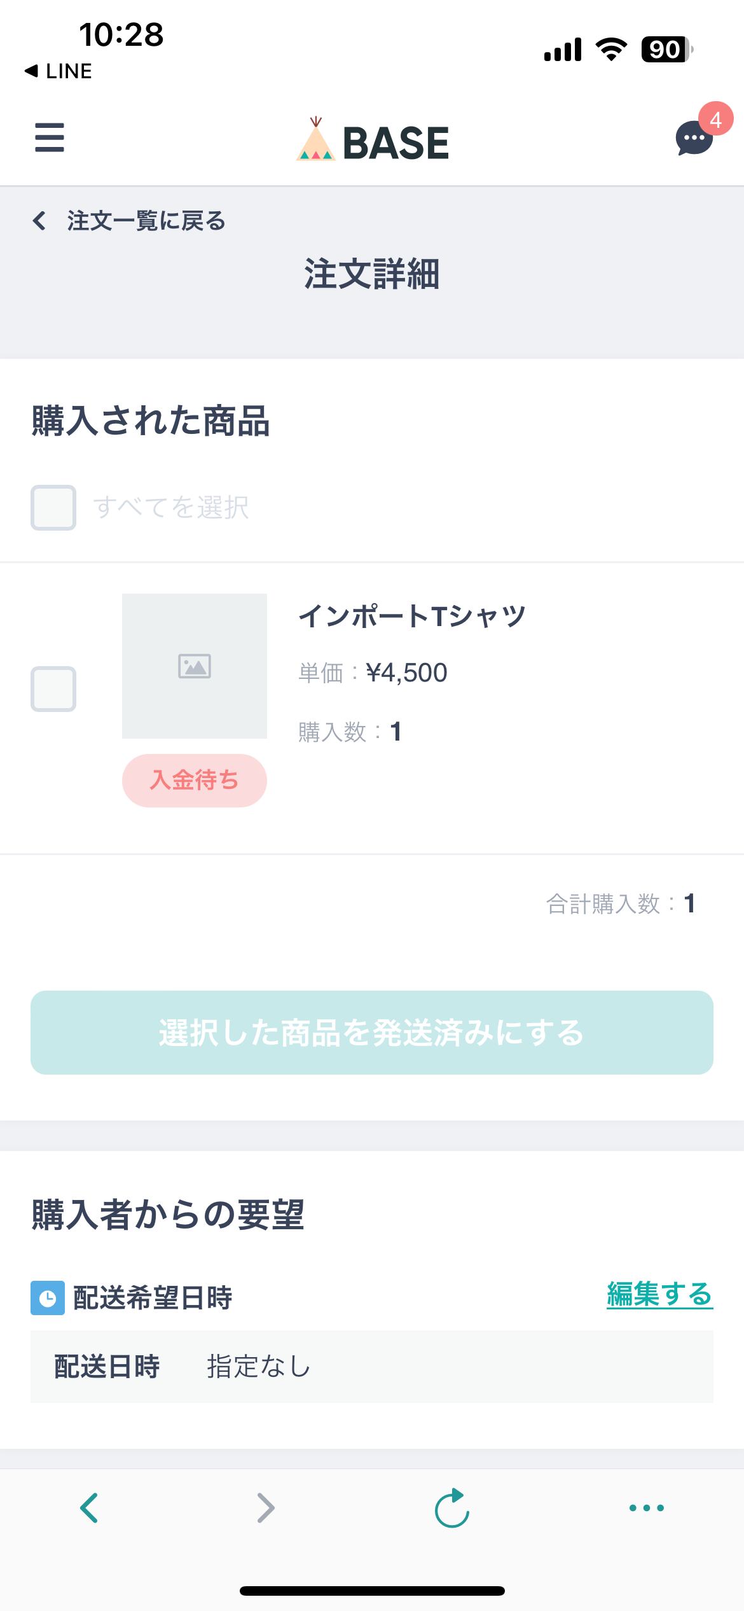
Task: Go forward with browser forward arrow
Action: (266, 1507)
